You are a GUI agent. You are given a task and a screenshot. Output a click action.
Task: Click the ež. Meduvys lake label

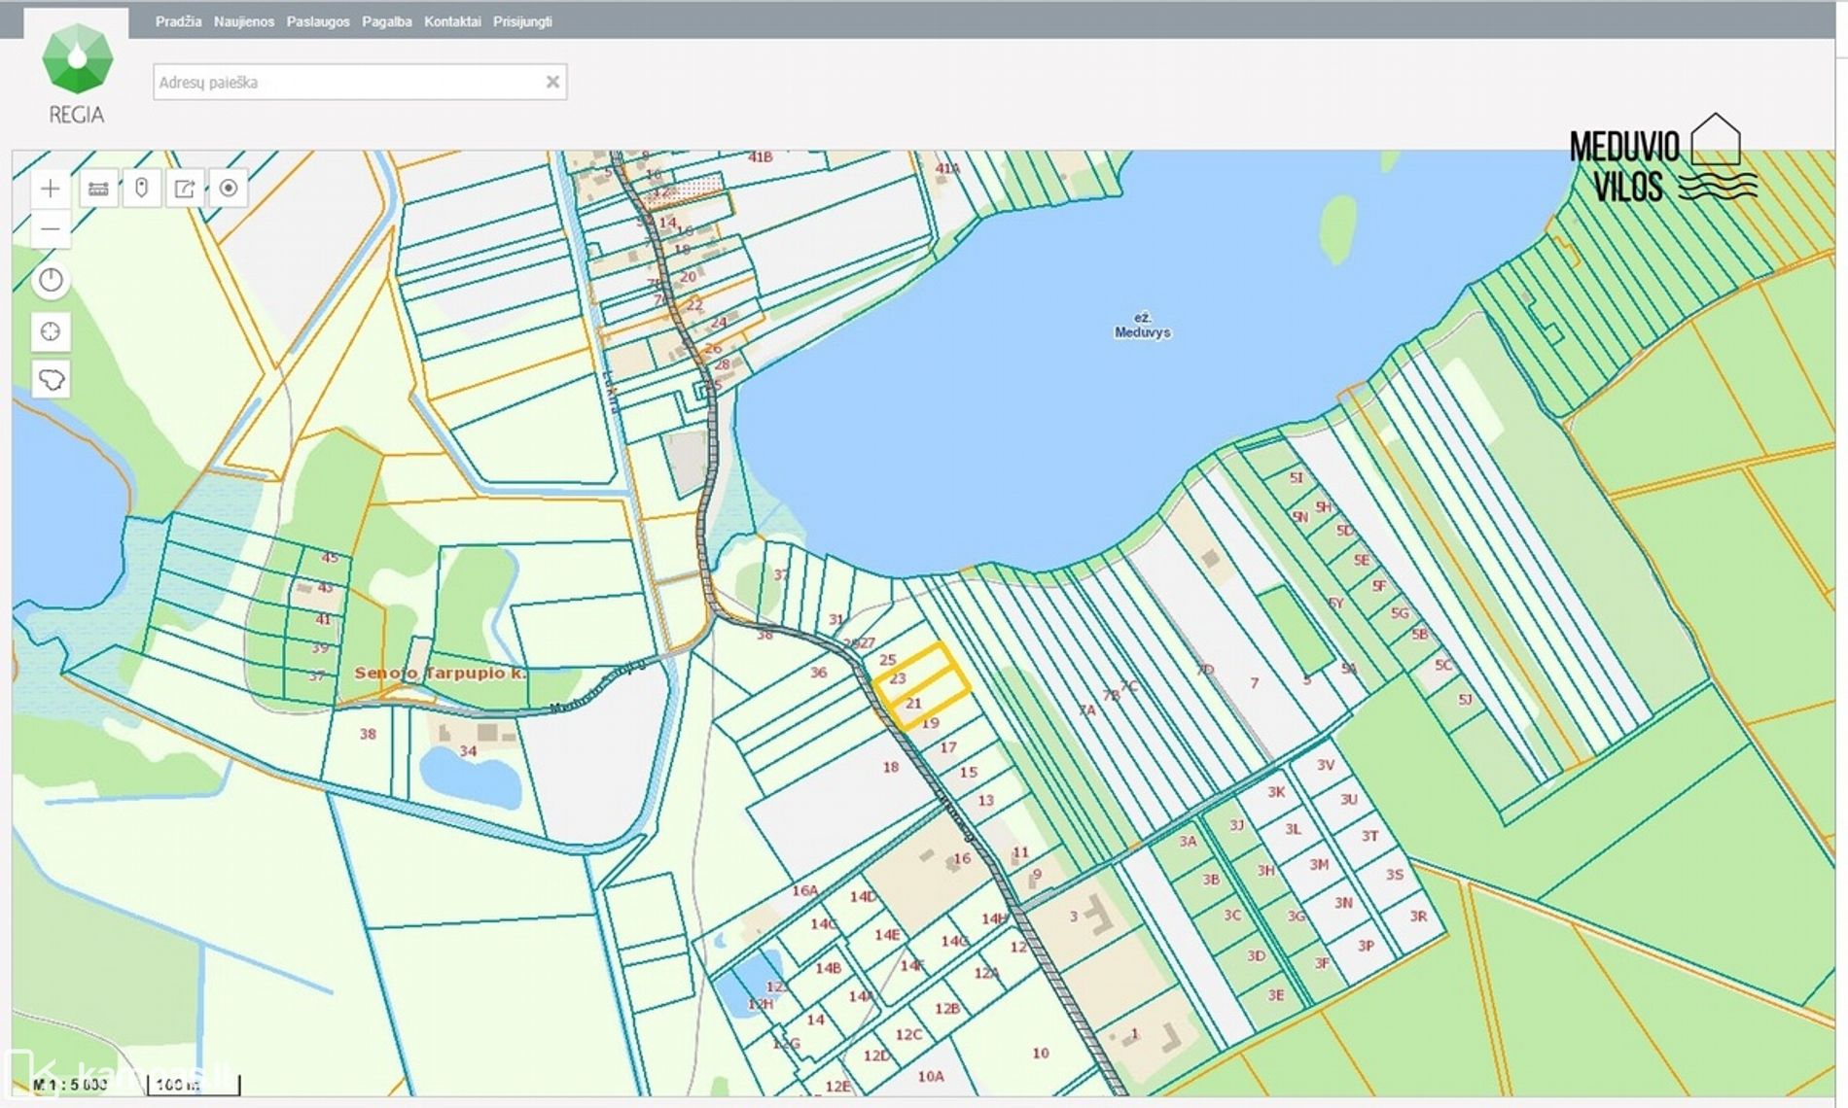pyautogui.click(x=1143, y=326)
